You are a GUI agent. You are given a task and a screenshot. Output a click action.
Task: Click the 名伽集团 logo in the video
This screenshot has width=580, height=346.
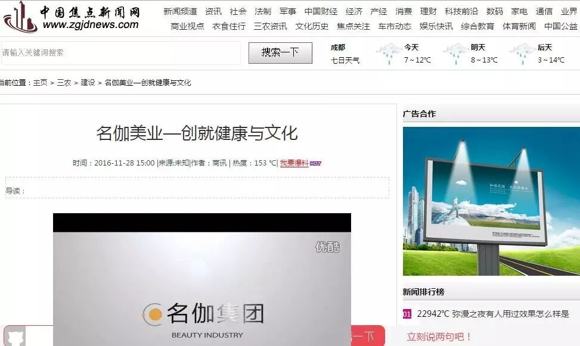203,314
